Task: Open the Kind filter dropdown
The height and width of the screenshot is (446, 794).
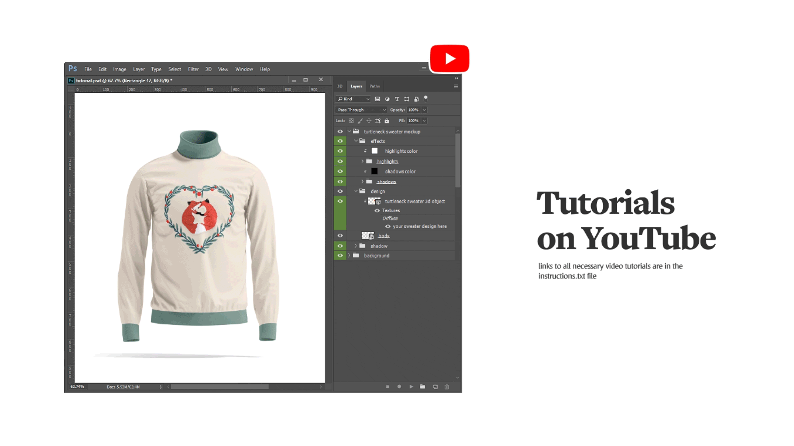Action: pyautogui.click(x=353, y=99)
